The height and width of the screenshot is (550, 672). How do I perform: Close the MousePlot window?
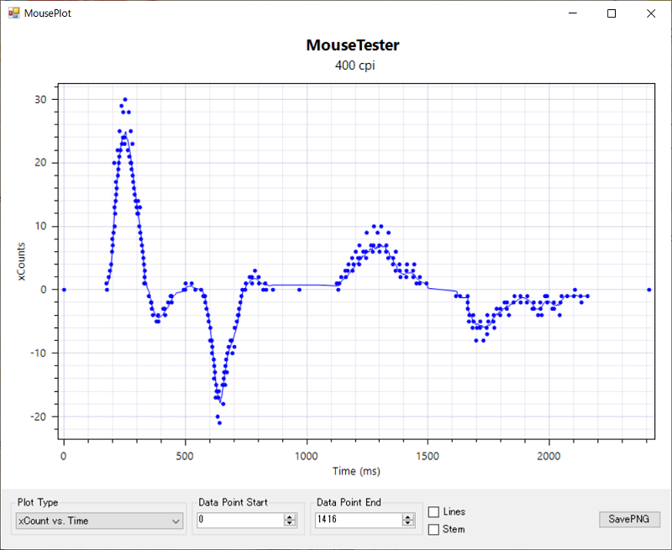pos(650,13)
